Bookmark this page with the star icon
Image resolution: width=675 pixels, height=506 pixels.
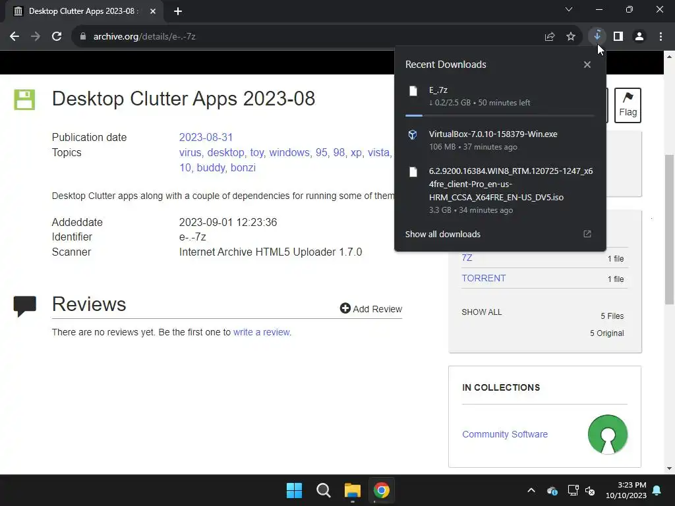click(571, 37)
